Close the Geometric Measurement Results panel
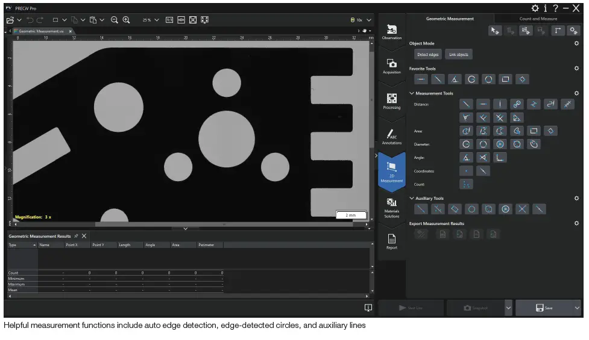 (84, 236)
